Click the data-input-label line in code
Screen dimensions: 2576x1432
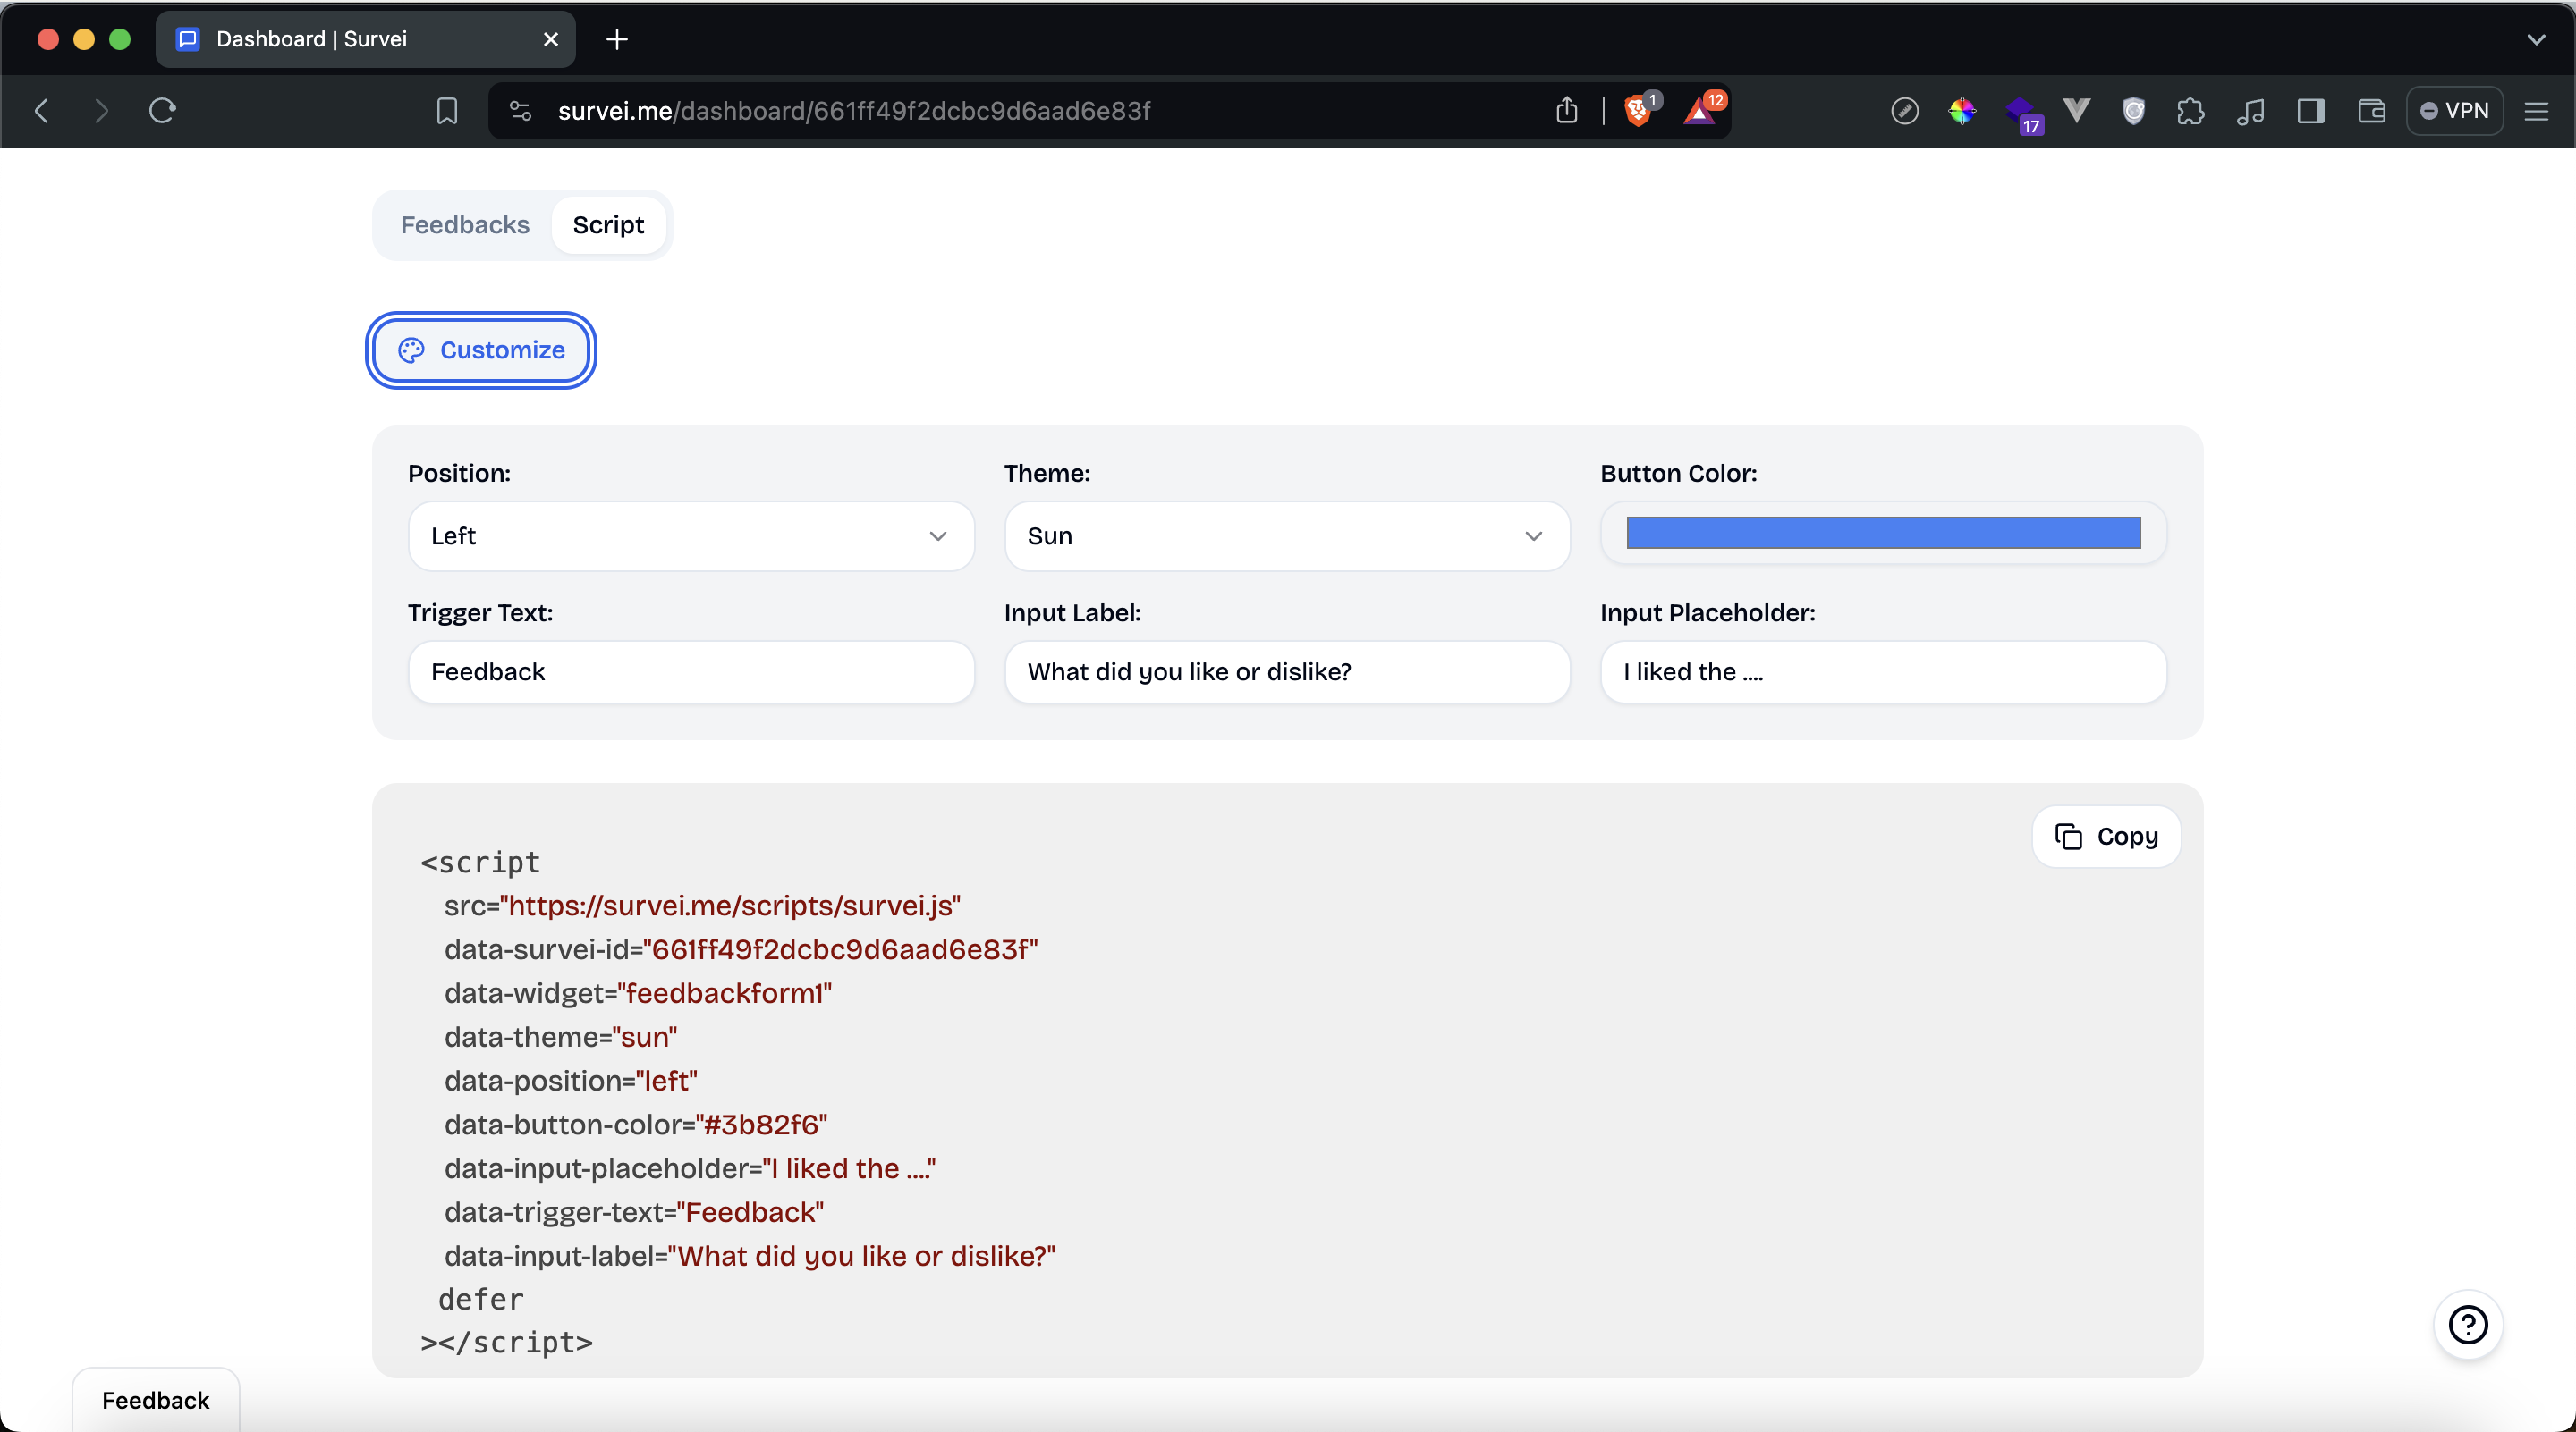point(750,1256)
